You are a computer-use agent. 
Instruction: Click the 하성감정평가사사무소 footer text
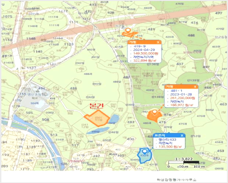(x=177, y=180)
